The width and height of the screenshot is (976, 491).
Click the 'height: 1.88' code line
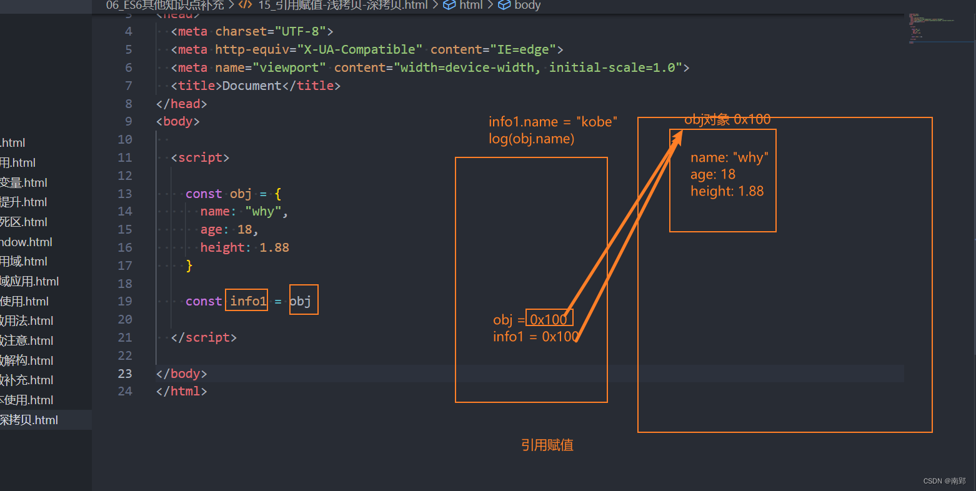pyautogui.click(x=245, y=247)
